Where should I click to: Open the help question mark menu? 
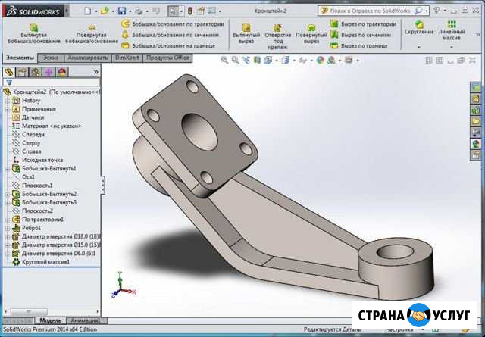tap(436, 11)
